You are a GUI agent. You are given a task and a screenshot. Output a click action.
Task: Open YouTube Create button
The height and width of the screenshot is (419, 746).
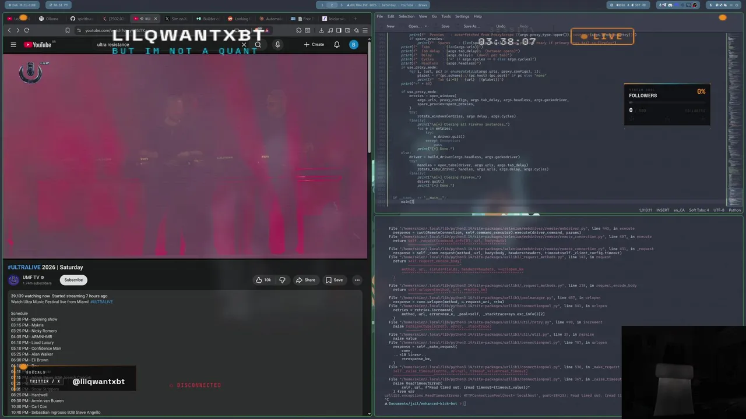[314, 45]
